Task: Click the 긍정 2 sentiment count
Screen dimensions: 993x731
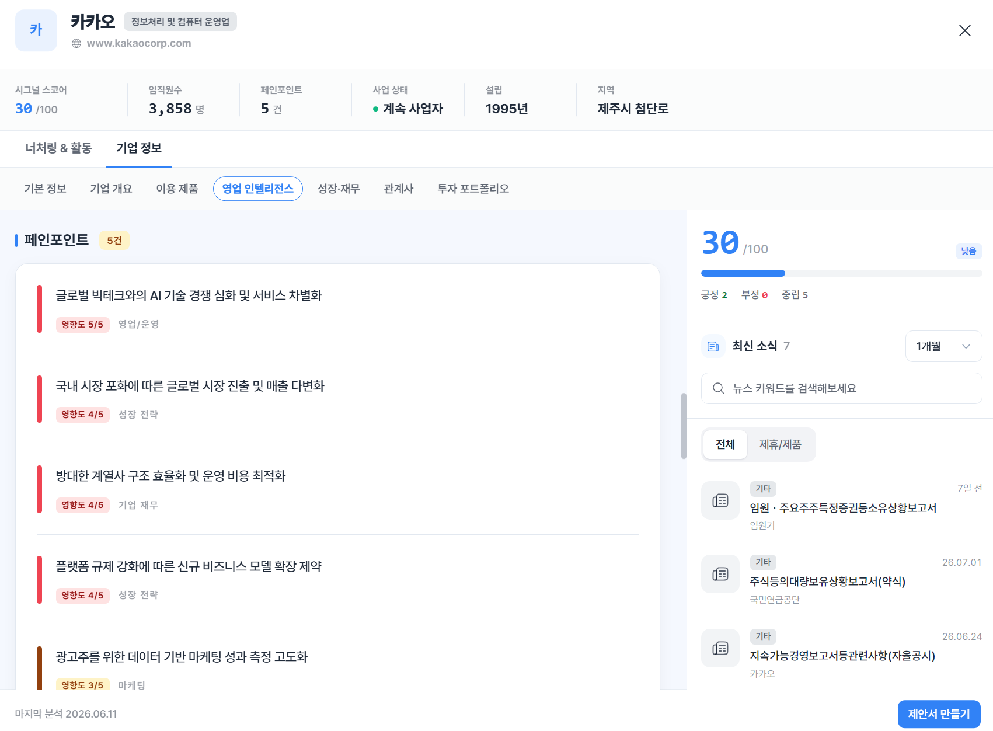Action: pyautogui.click(x=714, y=295)
